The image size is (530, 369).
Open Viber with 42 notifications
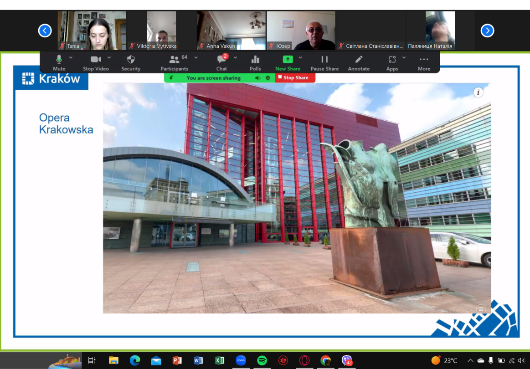click(x=347, y=360)
